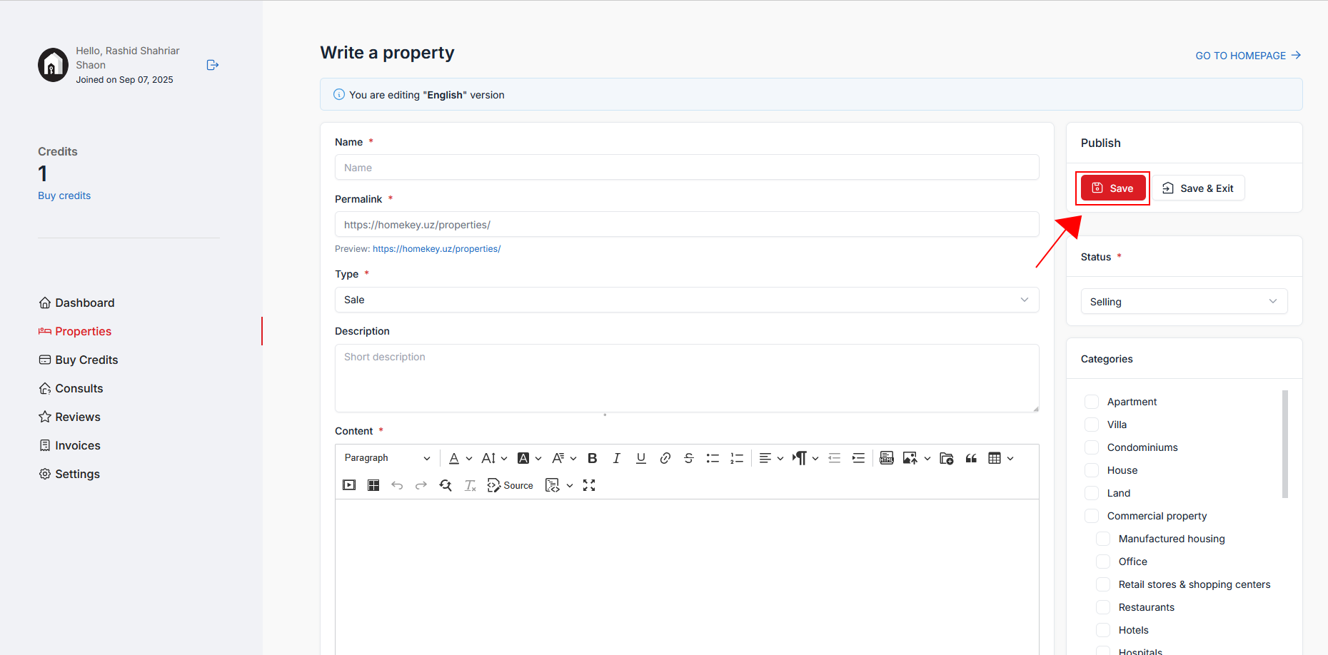Screen dimensions: 1328x655
Task: Click into the Short description textarea
Action: coord(687,378)
